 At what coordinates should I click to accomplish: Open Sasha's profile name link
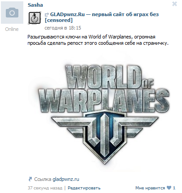pyautogui.click(x=35, y=5)
